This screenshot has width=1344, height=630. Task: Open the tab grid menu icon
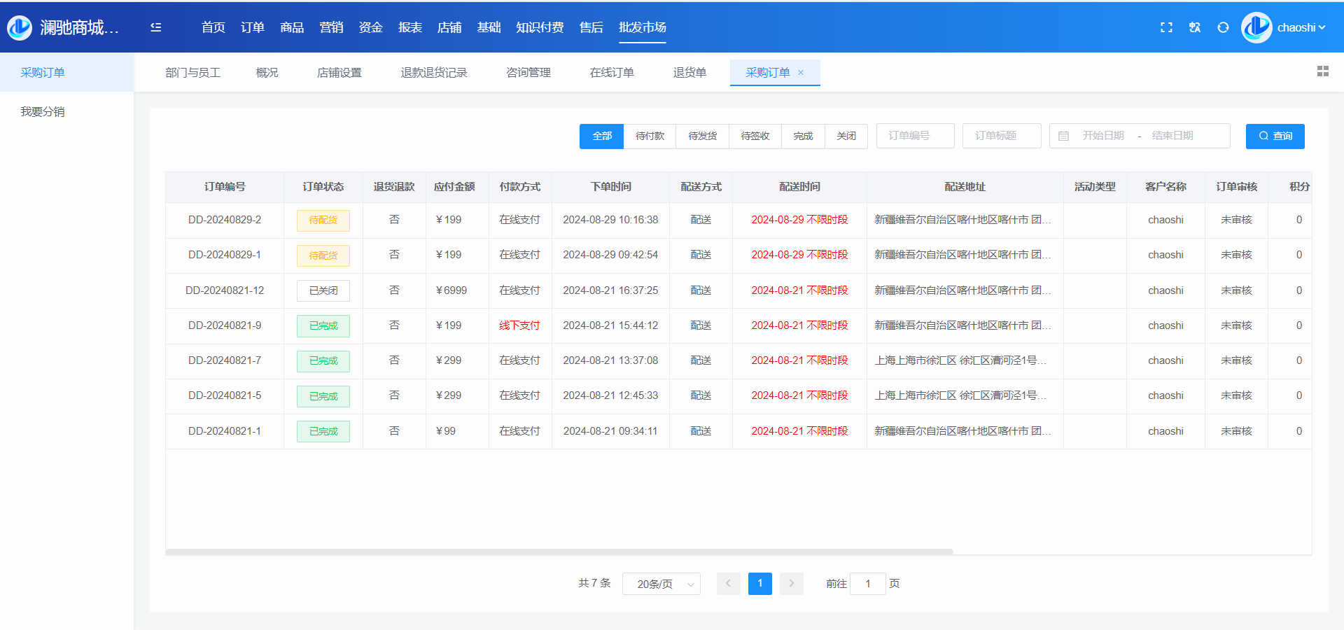click(1322, 71)
